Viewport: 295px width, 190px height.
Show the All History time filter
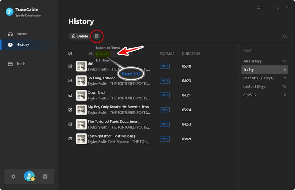pos(252,61)
